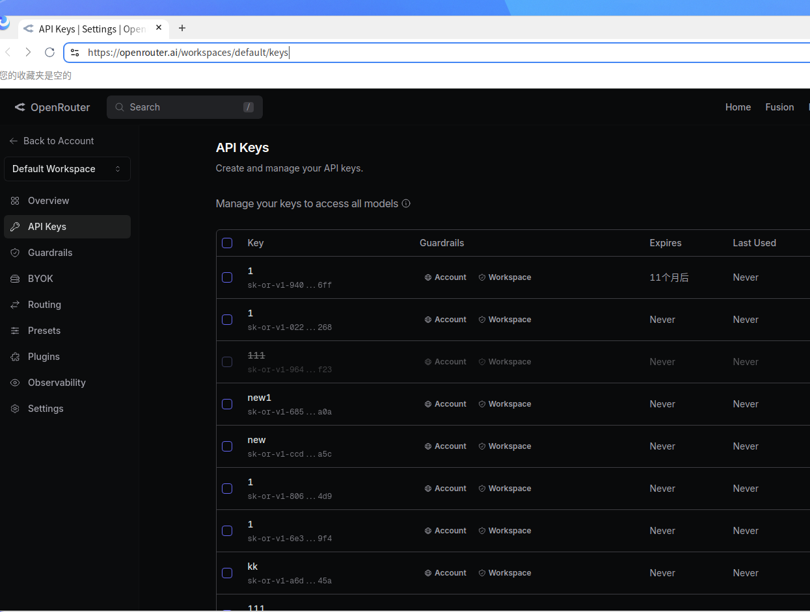
Task: Go to Routing in the sidebar
Action: coord(67,305)
